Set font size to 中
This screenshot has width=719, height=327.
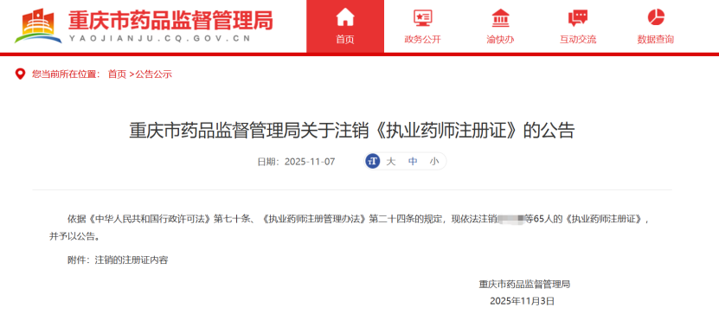tap(413, 162)
